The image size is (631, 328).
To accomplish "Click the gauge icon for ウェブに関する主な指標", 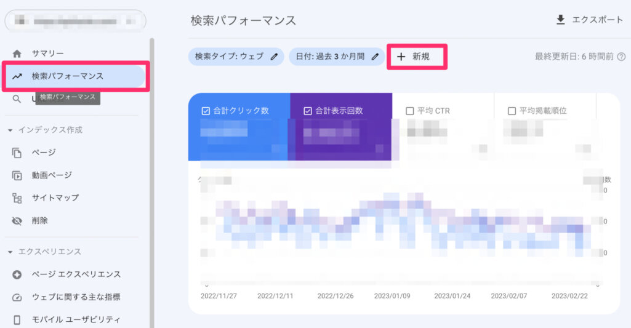I will coord(17,297).
